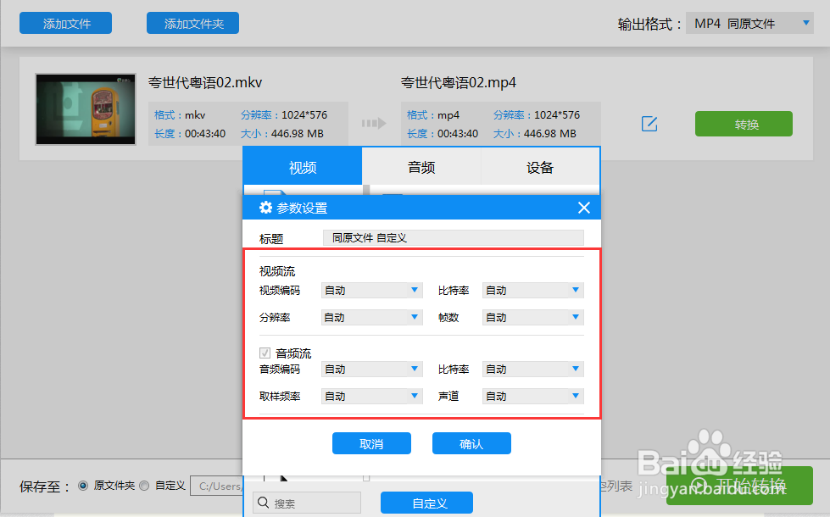This screenshot has width=830, height=517.
Task: Click the edit parameters pencil icon
Action: tap(649, 124)
